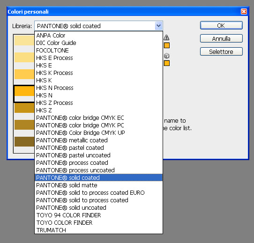
Task: Pick the HKS Z library entry
Action: tap(98, 110)
